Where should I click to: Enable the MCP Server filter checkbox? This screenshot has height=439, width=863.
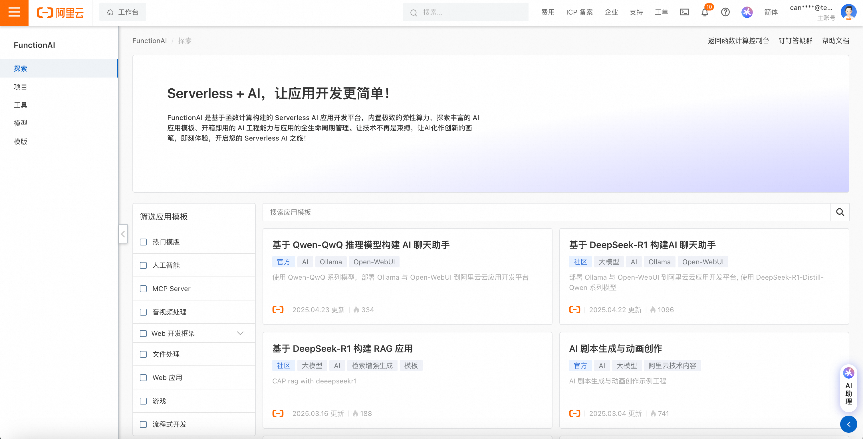(143, 289)
